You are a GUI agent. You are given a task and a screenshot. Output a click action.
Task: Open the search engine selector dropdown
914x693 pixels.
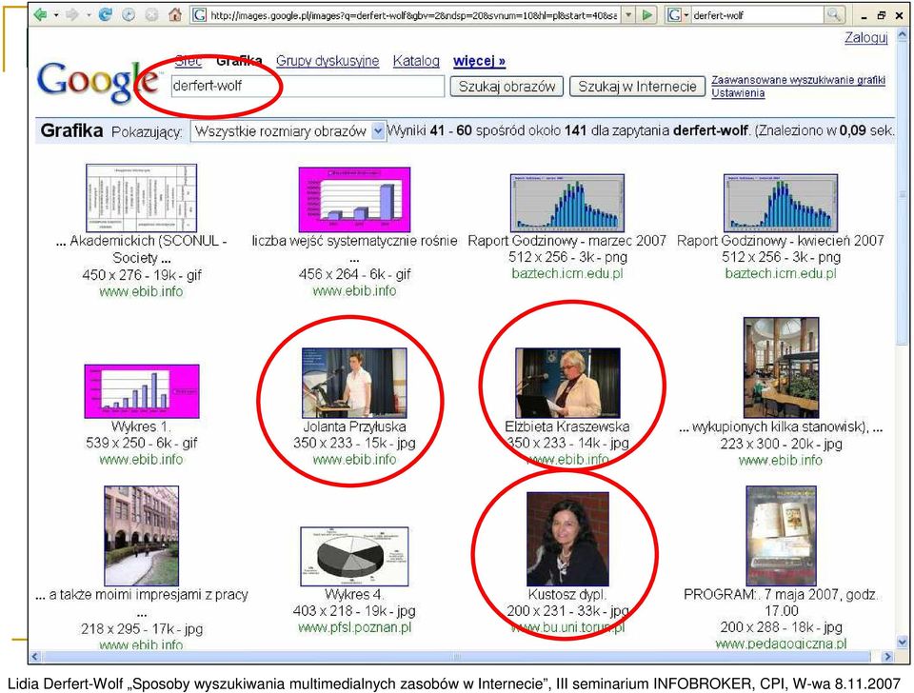686,15
